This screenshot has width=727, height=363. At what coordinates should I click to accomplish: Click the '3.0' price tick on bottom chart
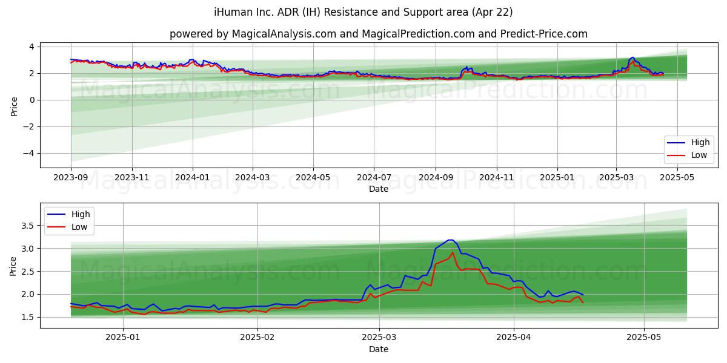click(x=29, y=249)
